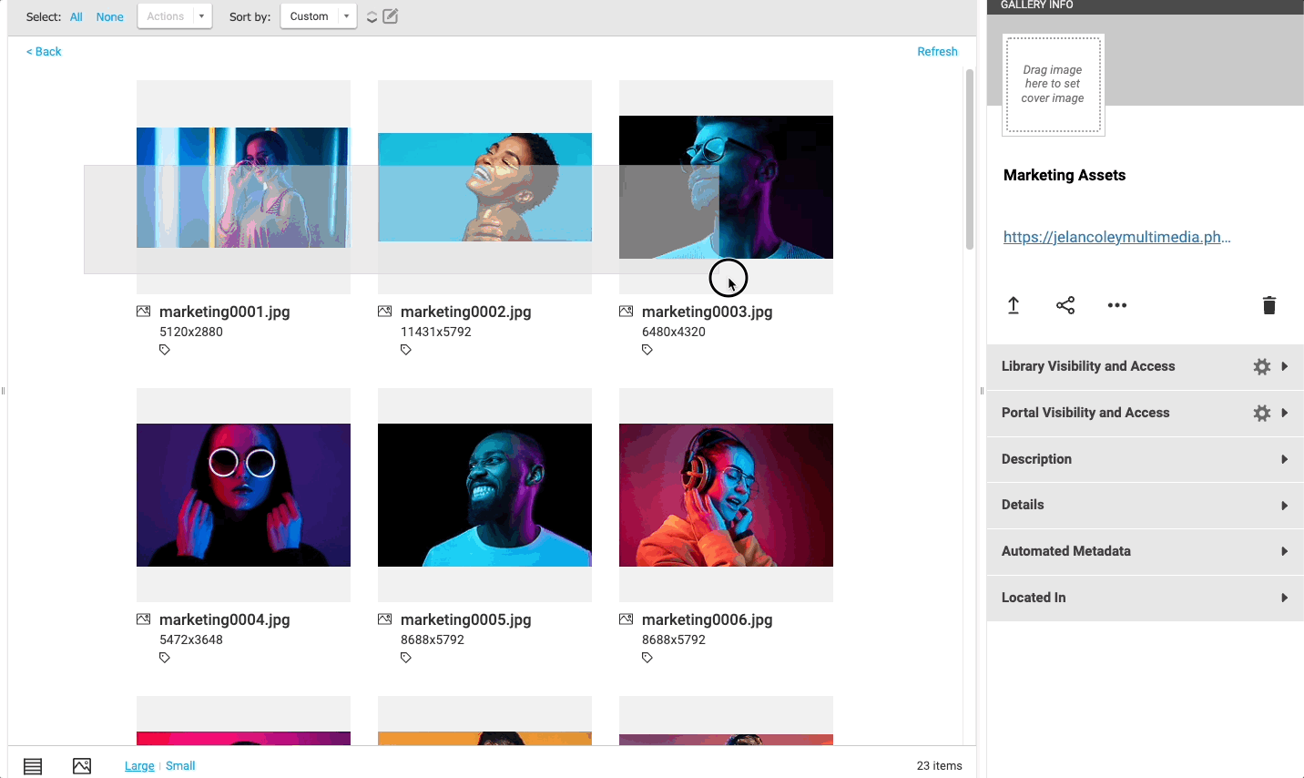Click the 6480x4320 dimensions text

click(674, 332)
